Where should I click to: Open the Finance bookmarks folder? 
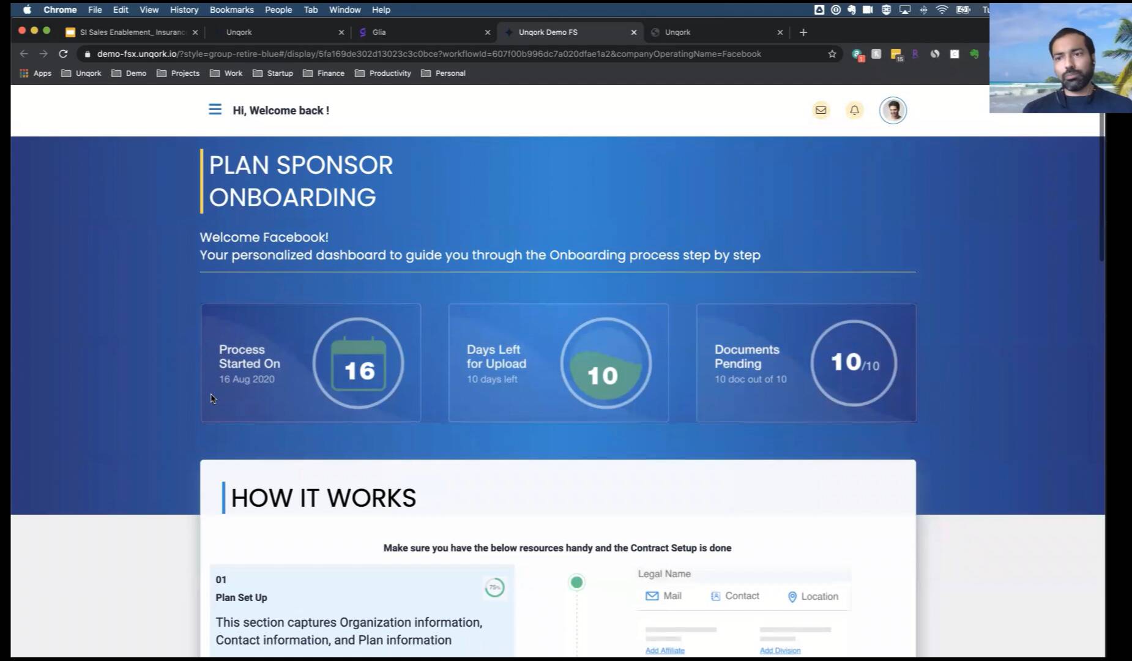[324, 73]
